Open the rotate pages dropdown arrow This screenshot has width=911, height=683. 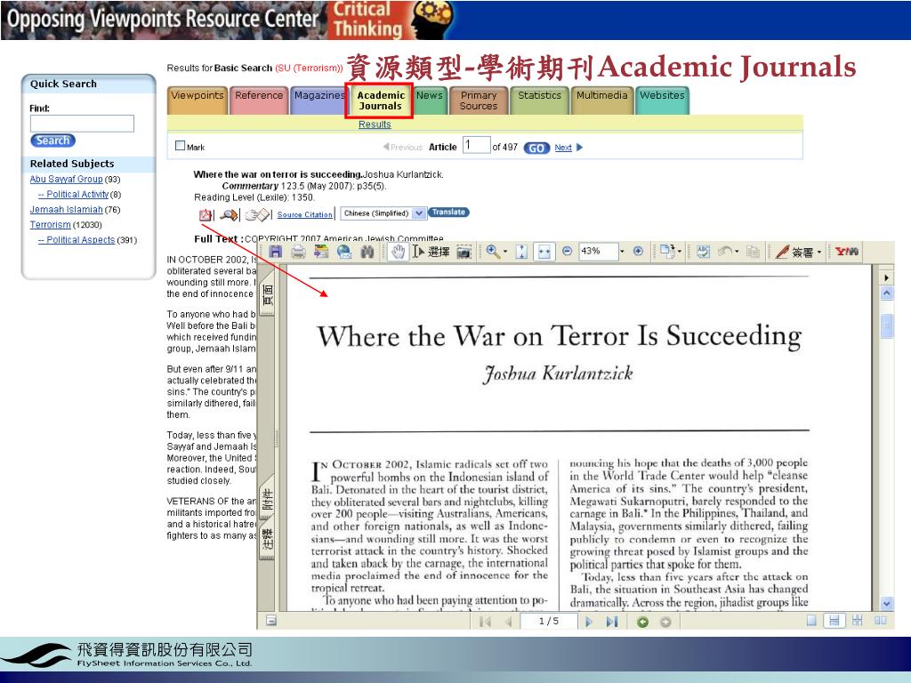tap(679, 252)
